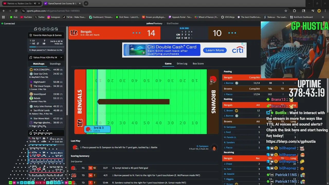Click the blerp.com link in chat overlay
The width and height of the screenshot is (329, 185).
(291, 141)
